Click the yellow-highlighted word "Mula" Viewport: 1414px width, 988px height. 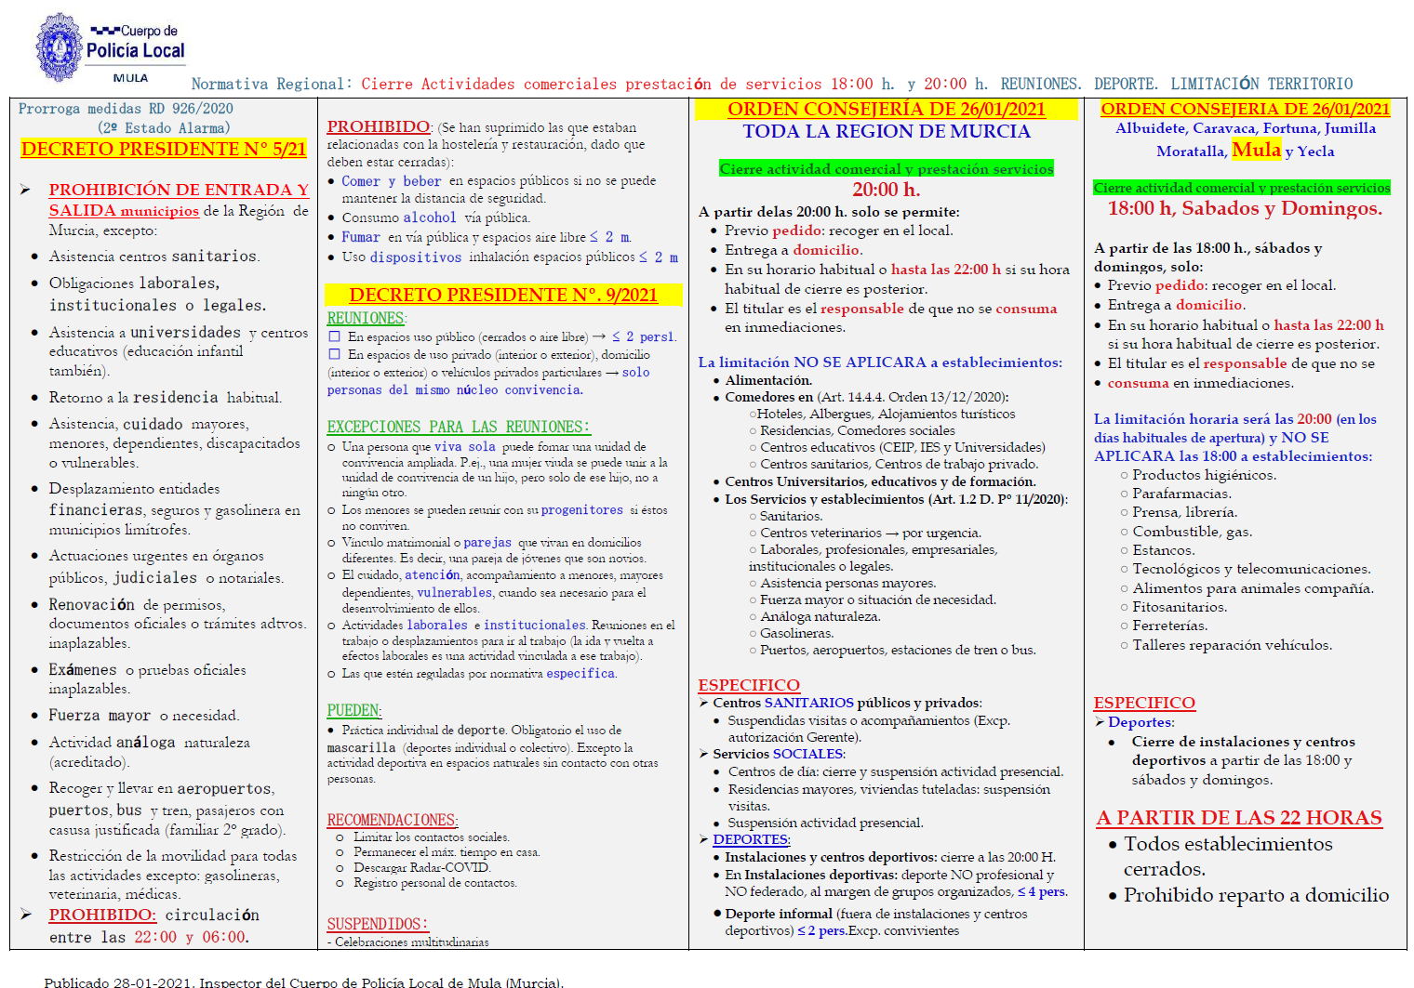coord(1256,150)
